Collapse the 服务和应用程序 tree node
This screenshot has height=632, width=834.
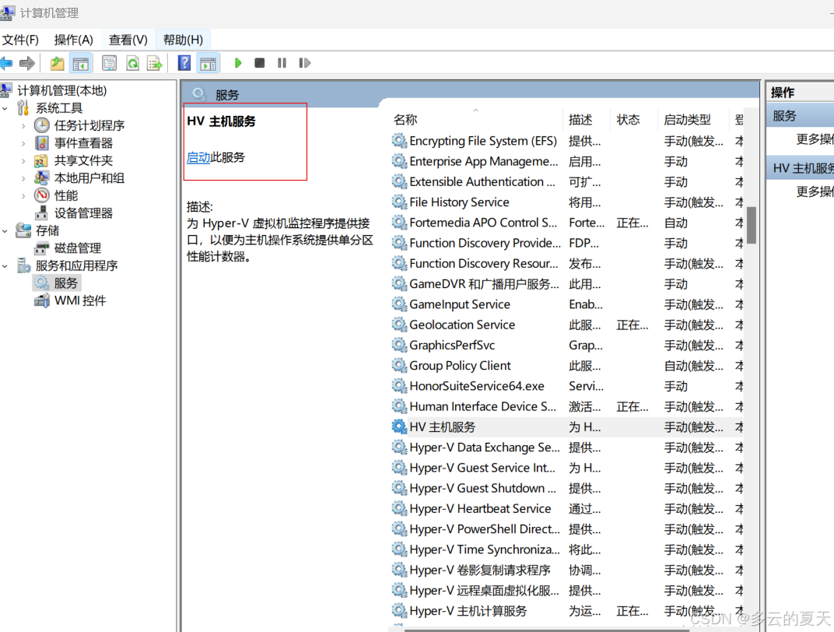[5, 265]
